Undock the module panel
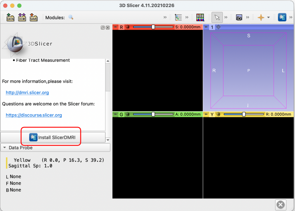295x211 pixels. [103, 28]
